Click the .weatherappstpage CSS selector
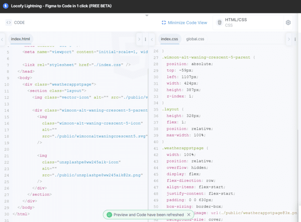Viewport: 301px width, 222px height. [183, 148]
